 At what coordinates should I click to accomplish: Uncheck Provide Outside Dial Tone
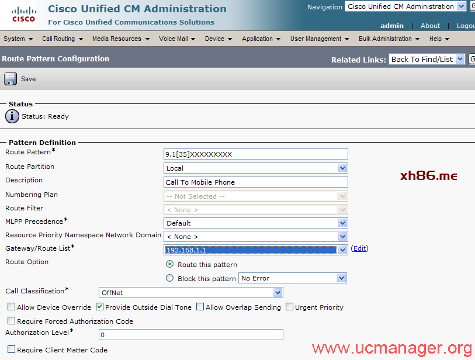tap(100, 307)
